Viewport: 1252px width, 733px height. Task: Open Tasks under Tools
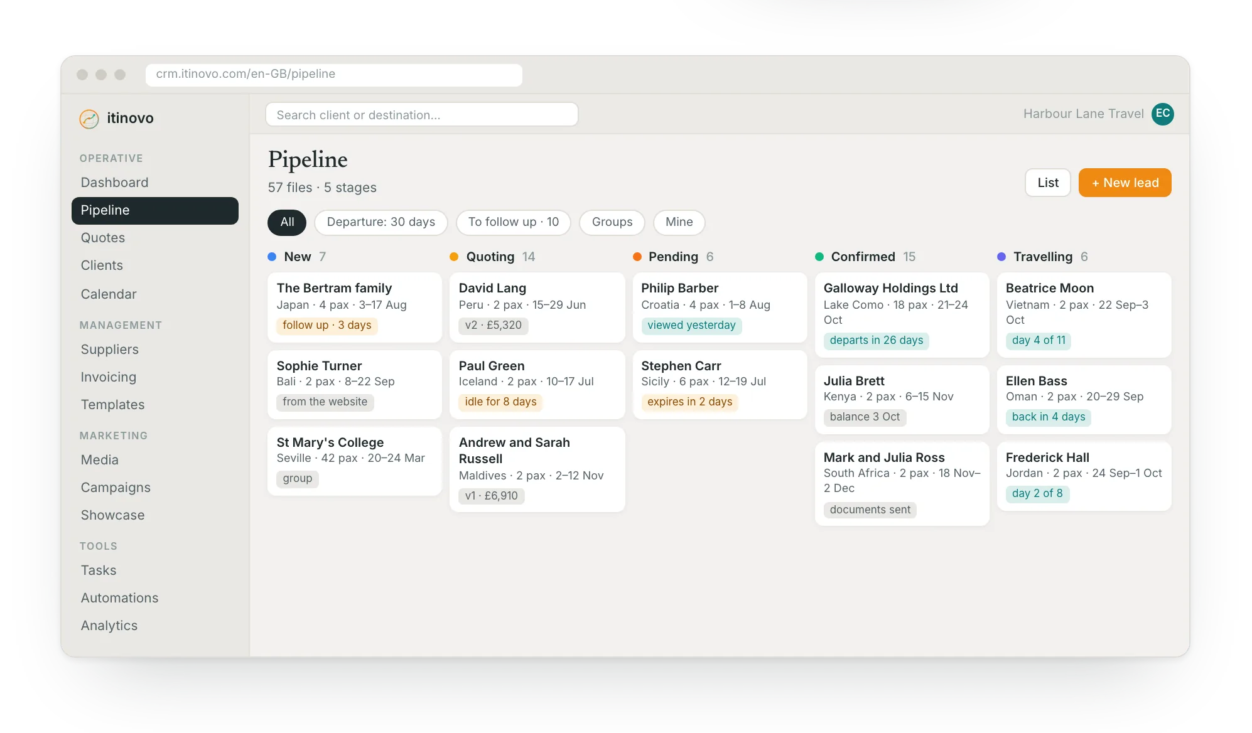[154, 570]
